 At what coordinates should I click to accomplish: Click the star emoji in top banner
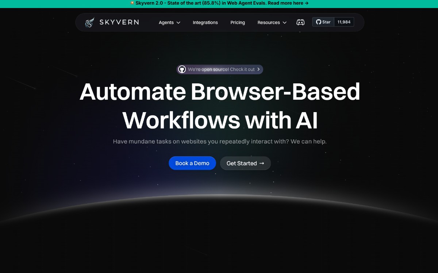132,3
